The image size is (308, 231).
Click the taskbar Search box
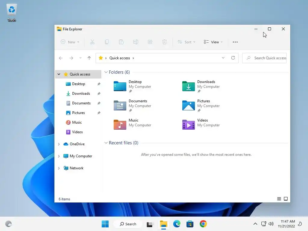(128, 224)
